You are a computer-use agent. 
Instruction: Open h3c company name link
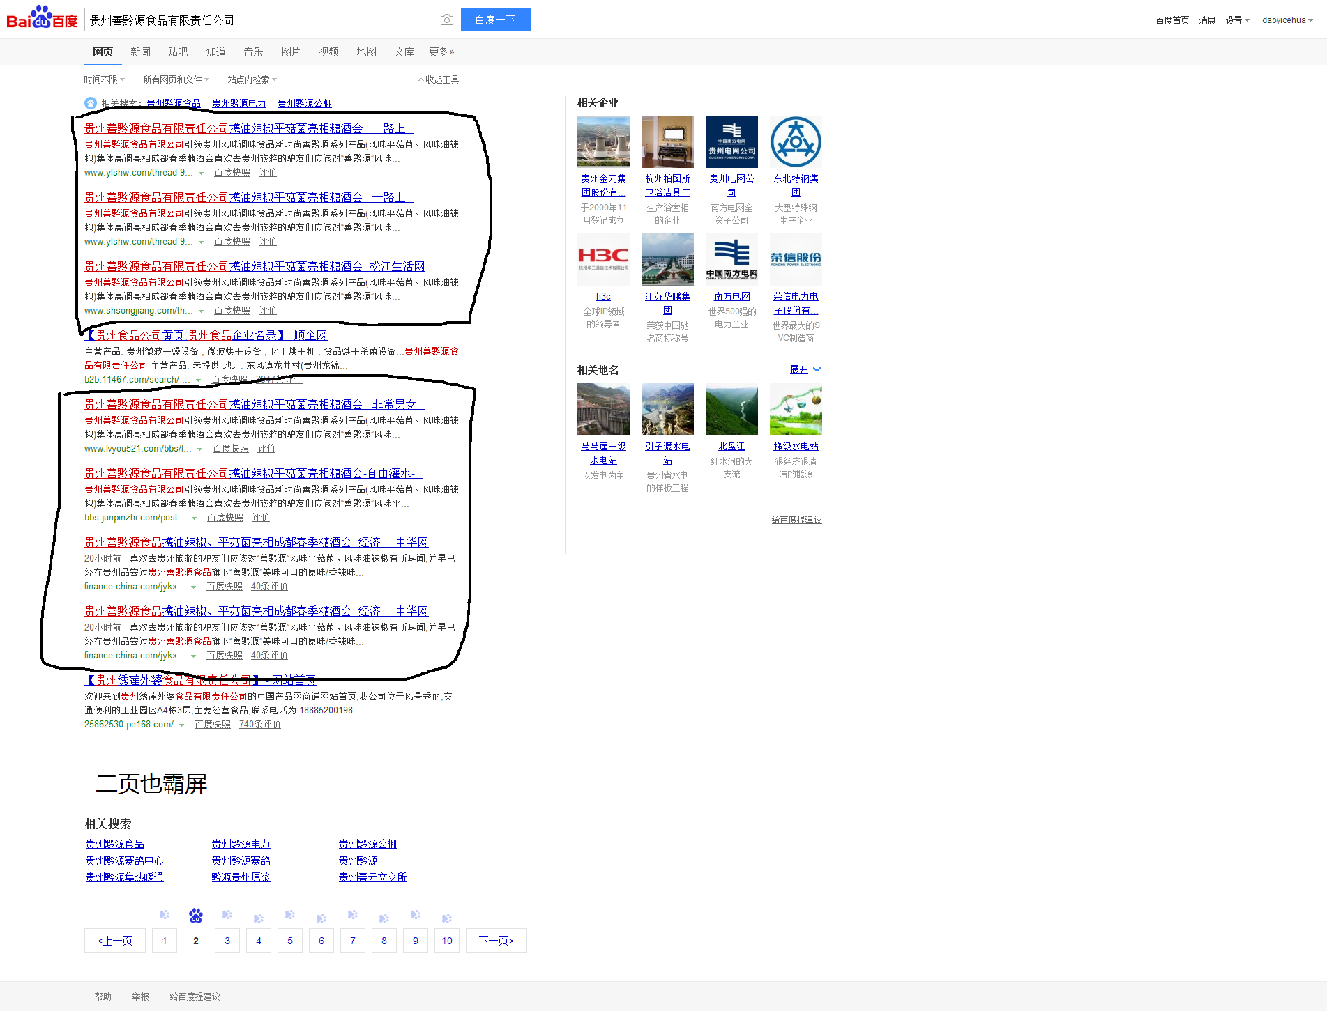pos(603,296)
